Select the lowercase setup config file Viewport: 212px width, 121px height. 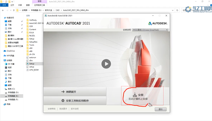click(x=32, y=67)
